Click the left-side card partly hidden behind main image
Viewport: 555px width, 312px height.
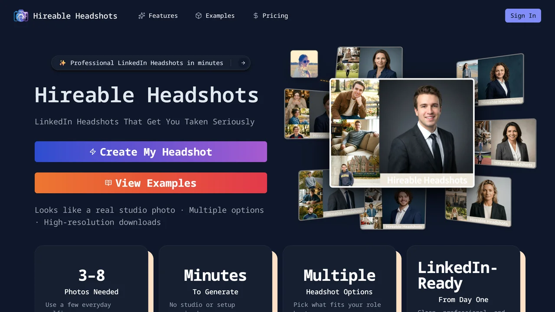(307, 114)
